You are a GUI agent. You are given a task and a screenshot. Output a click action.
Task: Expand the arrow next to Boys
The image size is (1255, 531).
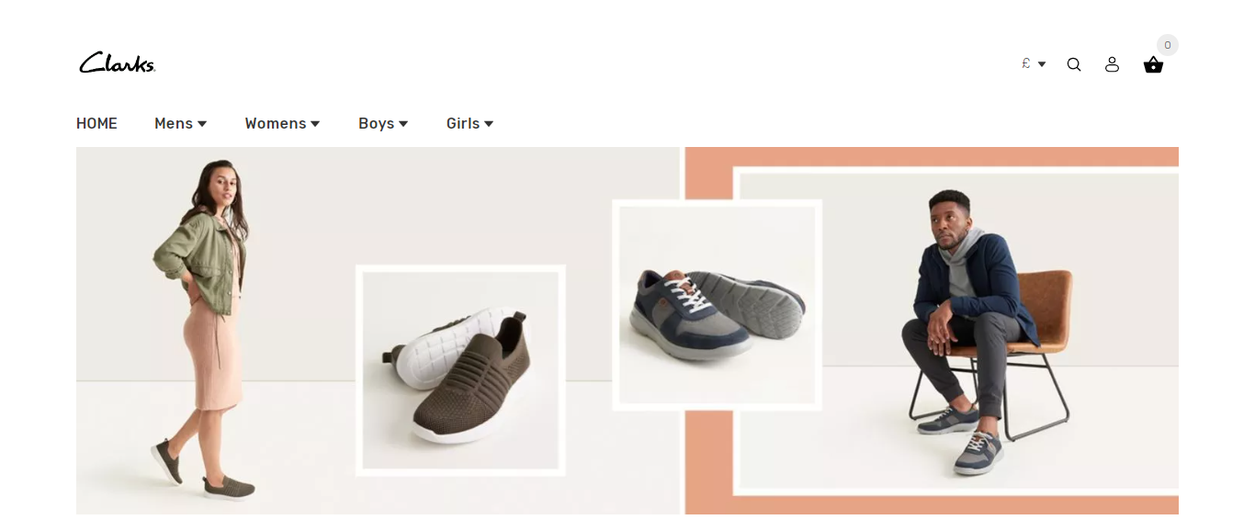[403, 124]
